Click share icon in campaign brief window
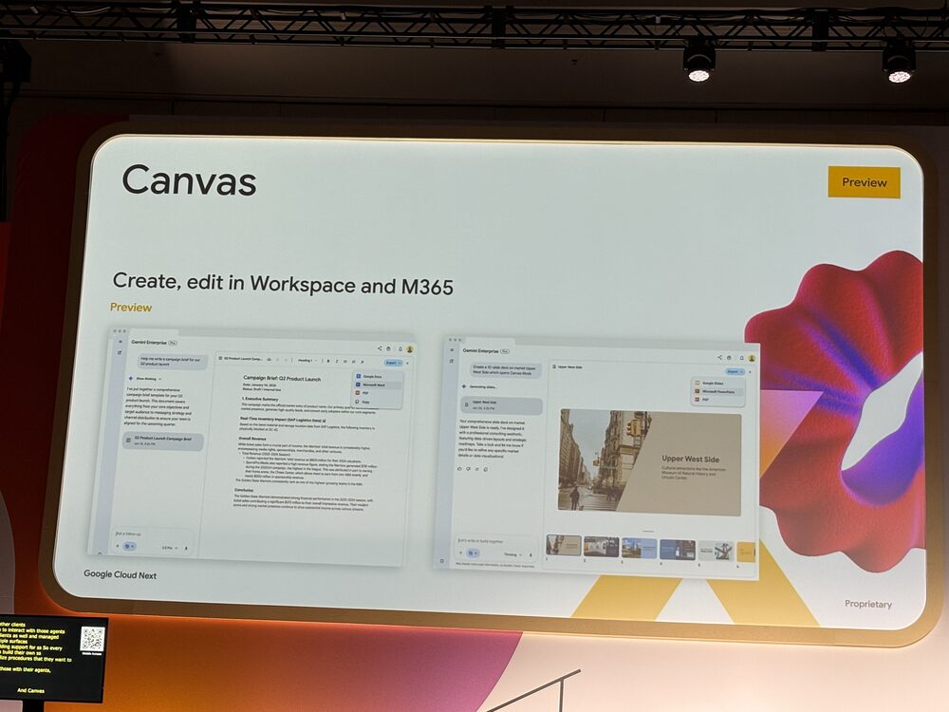The width and height of the screenshot is (949, 712). 379,348
